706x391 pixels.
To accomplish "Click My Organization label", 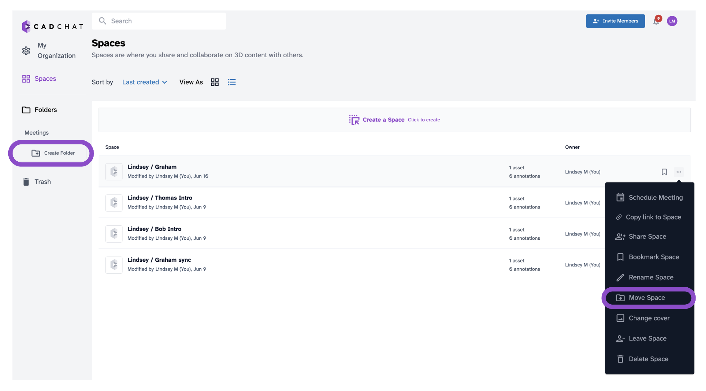I will 56,50.
